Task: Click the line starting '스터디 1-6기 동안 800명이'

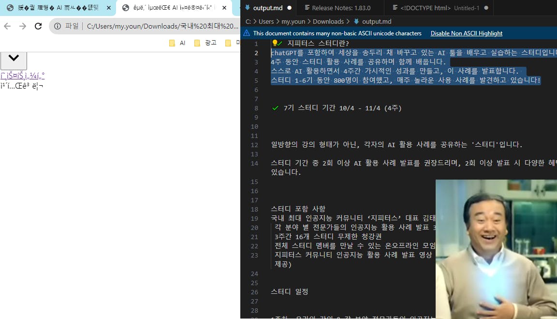Action: point(405,80)
